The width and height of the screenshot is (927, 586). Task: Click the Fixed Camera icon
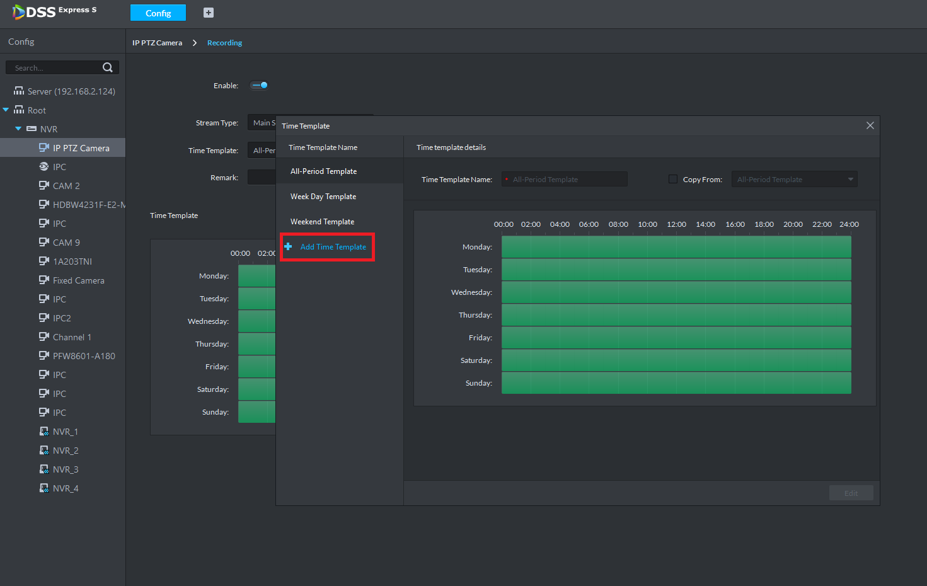44,280
